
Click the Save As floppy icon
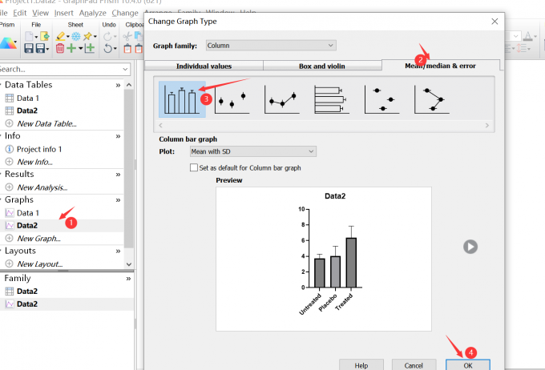tap(40, 48)
